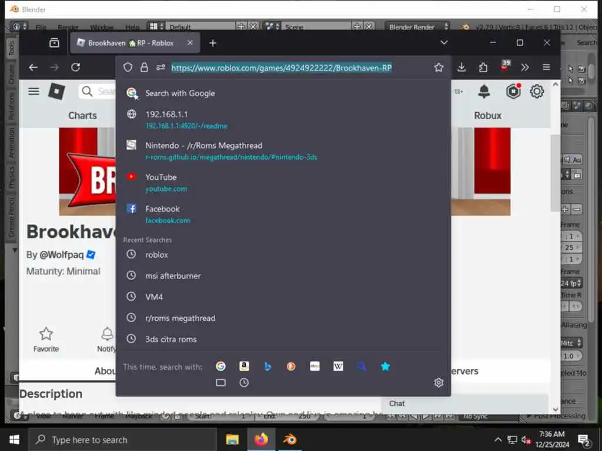Select recent search 'msi afterburner'
Viewport: 602px width, 451px height.
[x=283, y=276]
